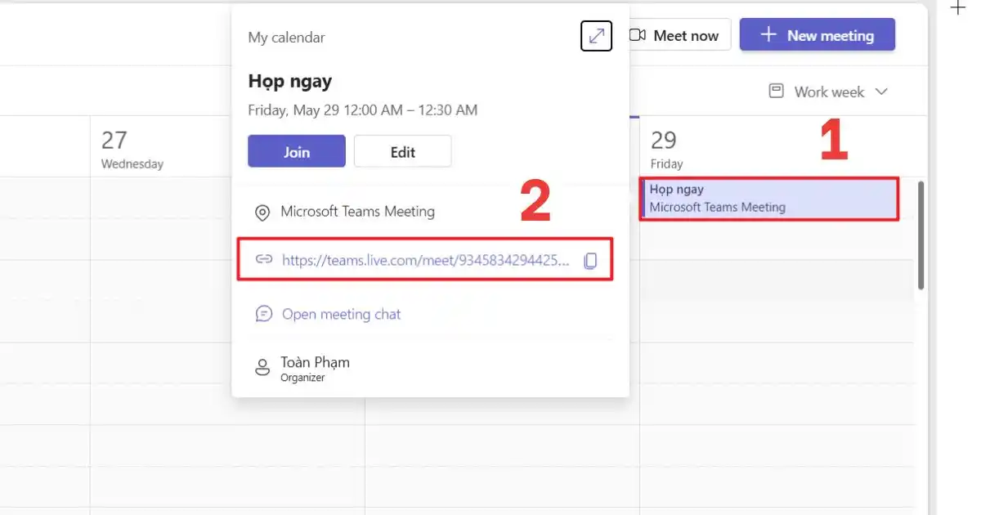Join the Họp ngay meeting
Screen dimensions: 981x515
(297, 151)
